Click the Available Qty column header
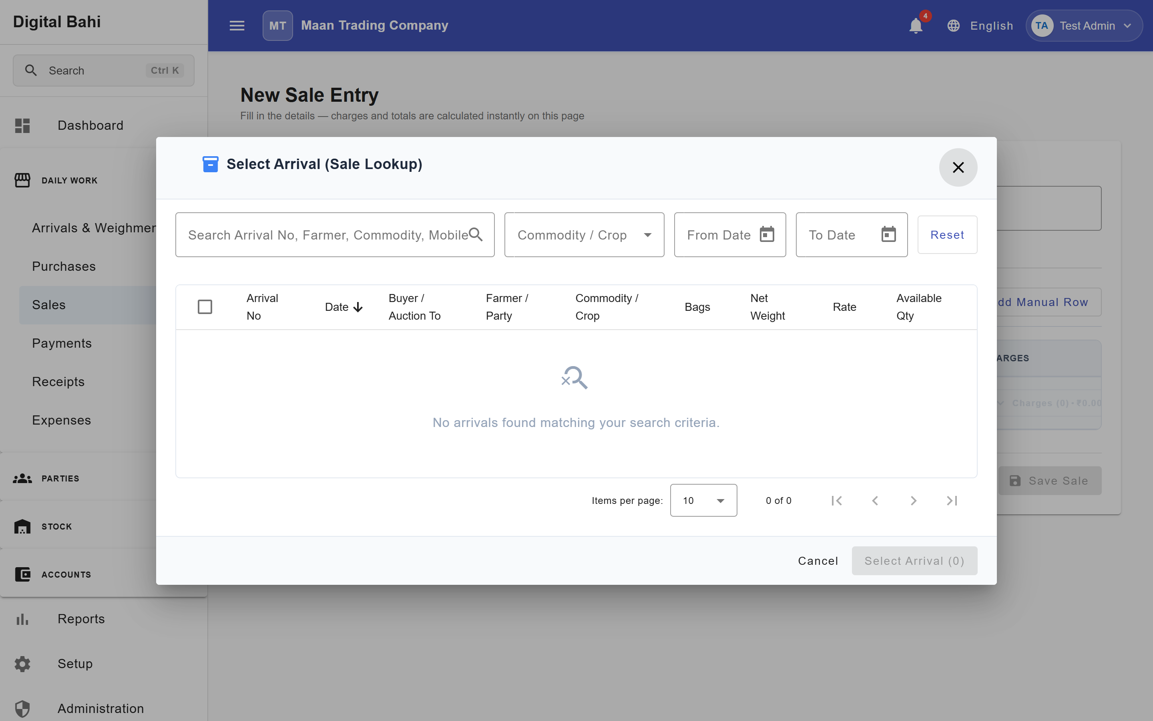 pos(918,307)
